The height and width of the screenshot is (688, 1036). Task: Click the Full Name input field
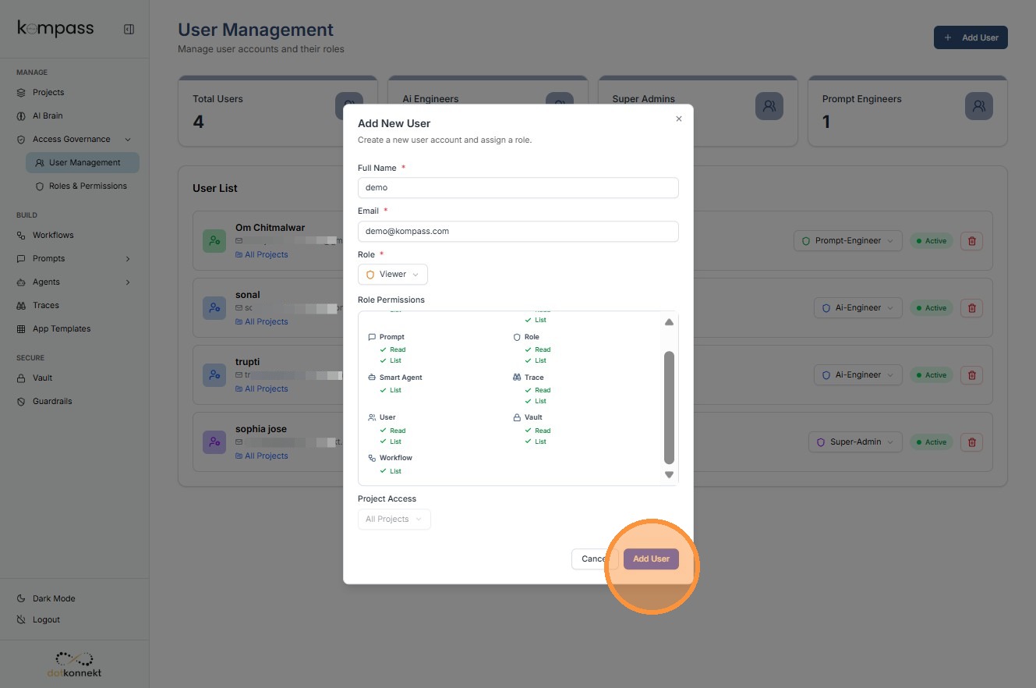[x=518, y=188]
